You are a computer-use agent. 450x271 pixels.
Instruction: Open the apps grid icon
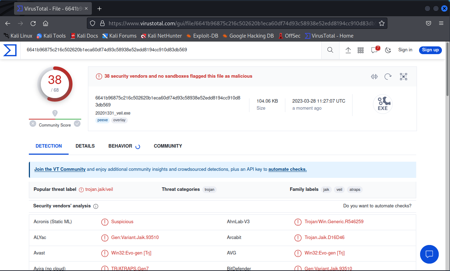click(361, 50)
